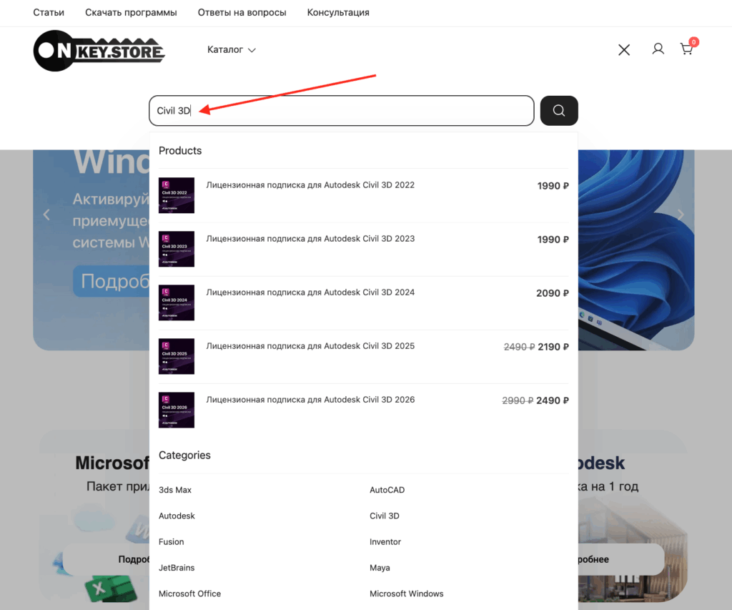Viewport: 732px width, 610px height.
Task: Choose the JetBrains category
Action: 177,568
